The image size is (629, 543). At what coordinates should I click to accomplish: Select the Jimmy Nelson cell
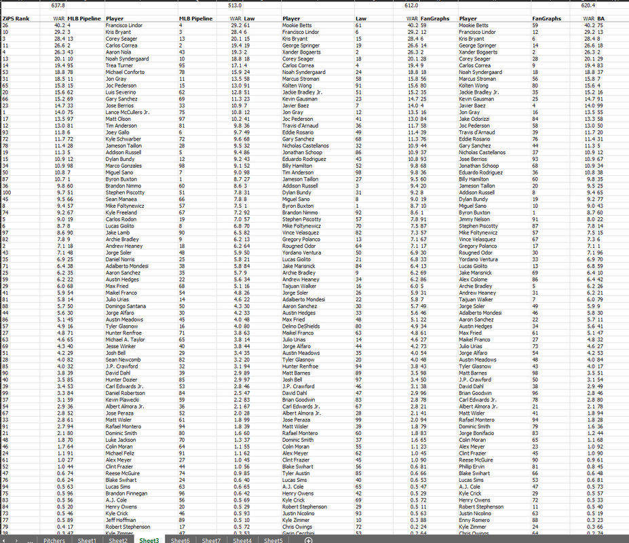(495, 219)
